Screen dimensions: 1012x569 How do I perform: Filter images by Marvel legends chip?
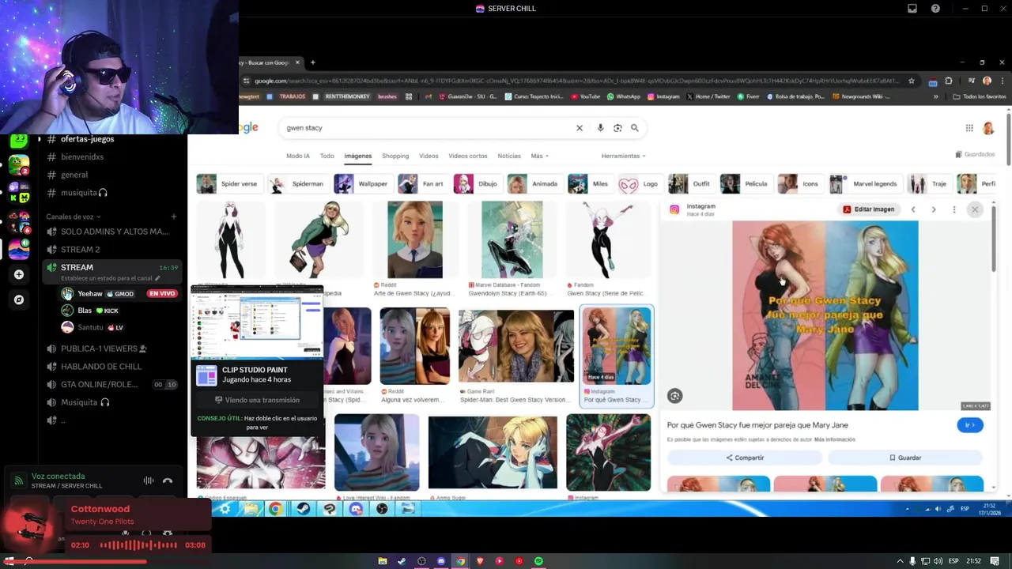point(865,183)
